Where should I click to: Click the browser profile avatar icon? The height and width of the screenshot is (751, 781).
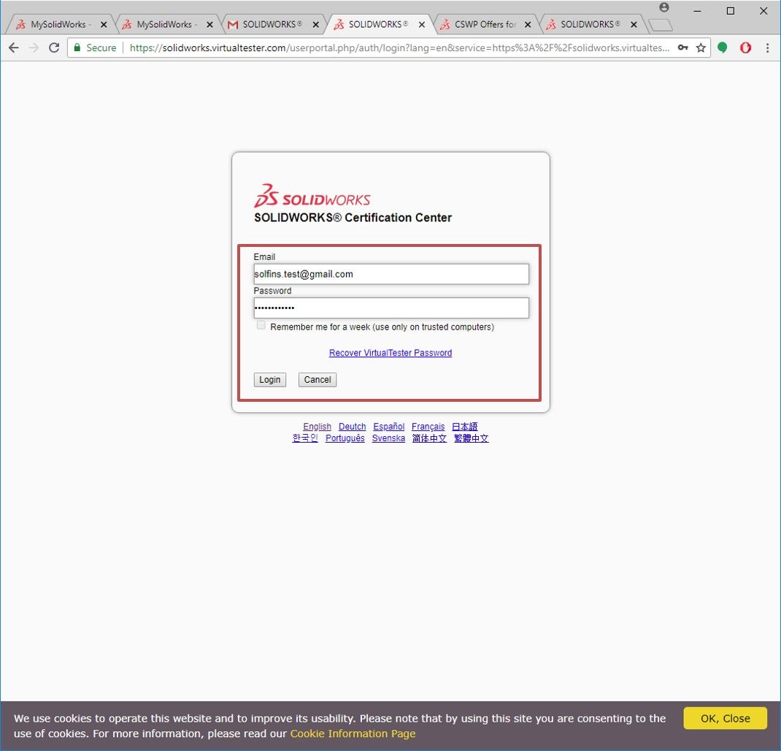point(663,7)
